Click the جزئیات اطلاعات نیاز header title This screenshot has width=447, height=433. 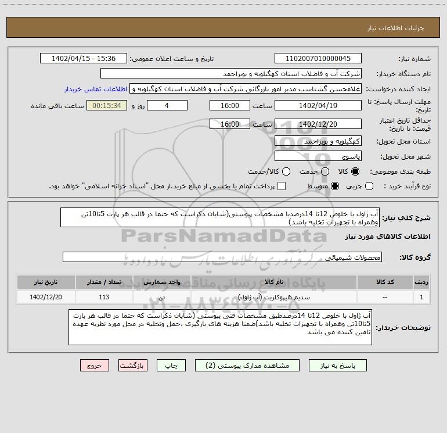[x=396, y=28]
